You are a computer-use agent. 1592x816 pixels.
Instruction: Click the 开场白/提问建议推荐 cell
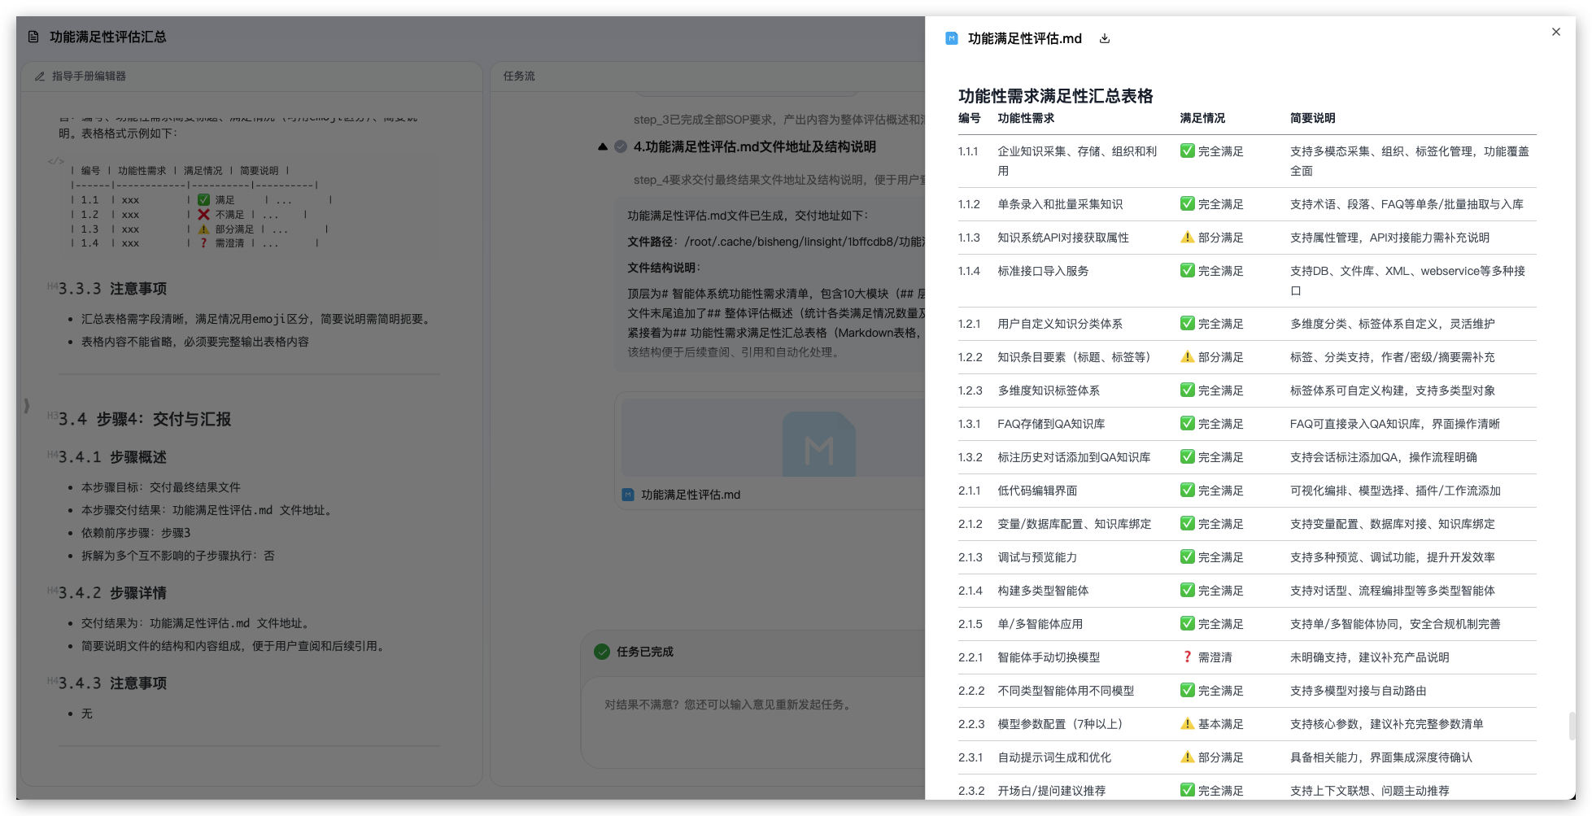coord(1051,791)
